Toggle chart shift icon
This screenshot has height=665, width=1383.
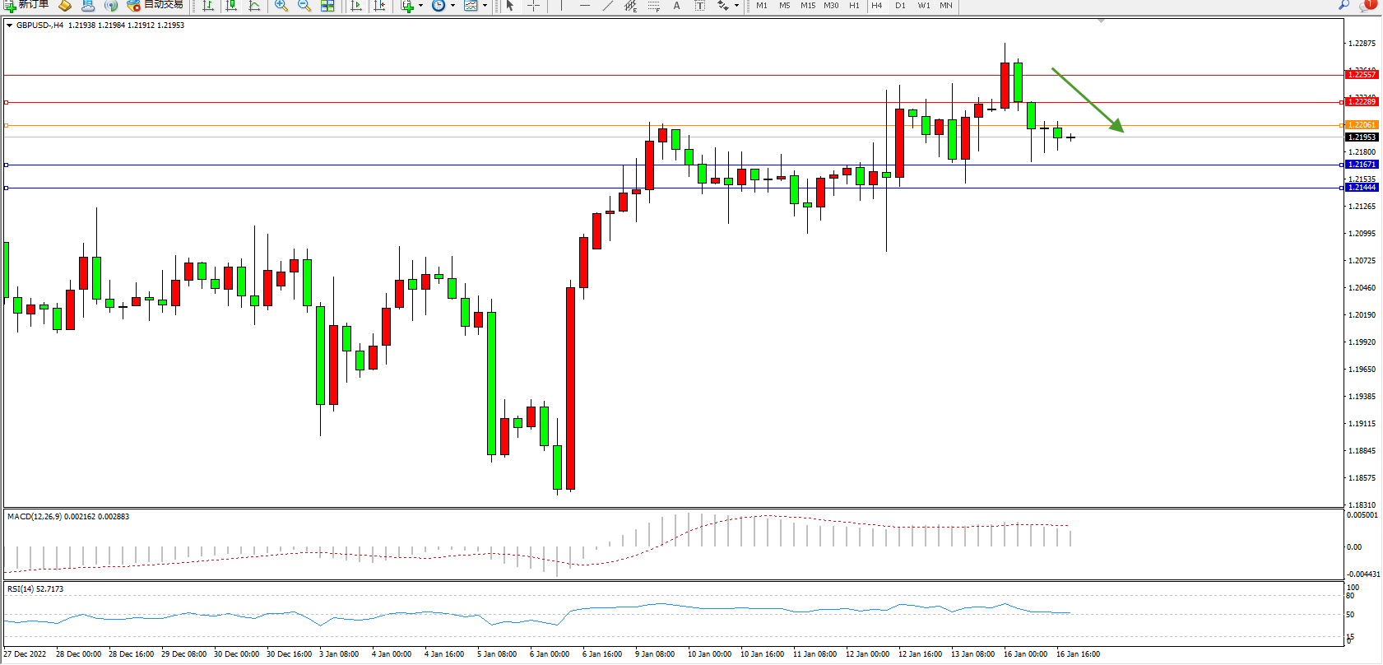[379, 6]
